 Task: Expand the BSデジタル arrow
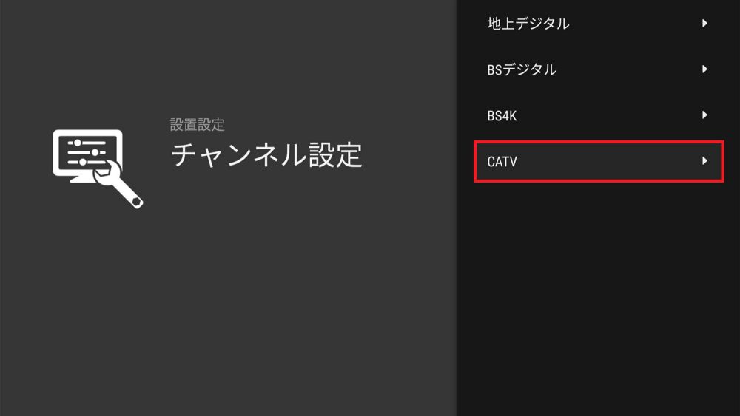[x=704, y=69]
